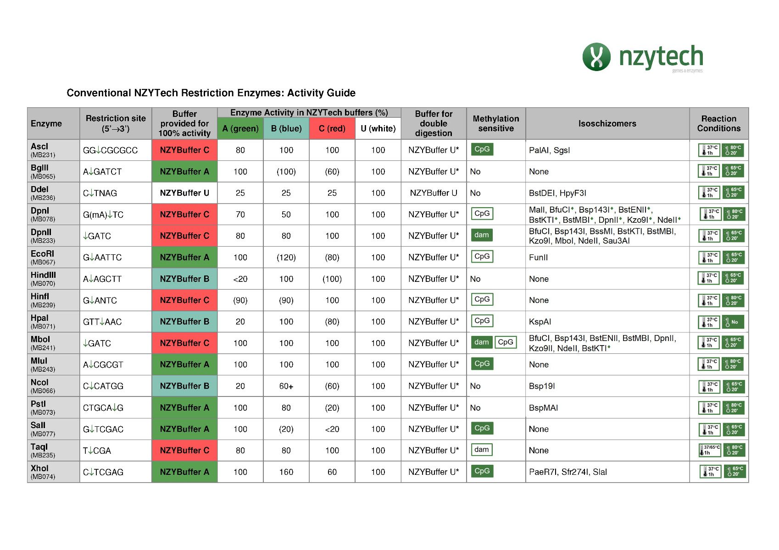This screenshot has width=779, height=550.
Task: Select the NZYBuffer B cell for HindIII
Action: coord(184,279)
